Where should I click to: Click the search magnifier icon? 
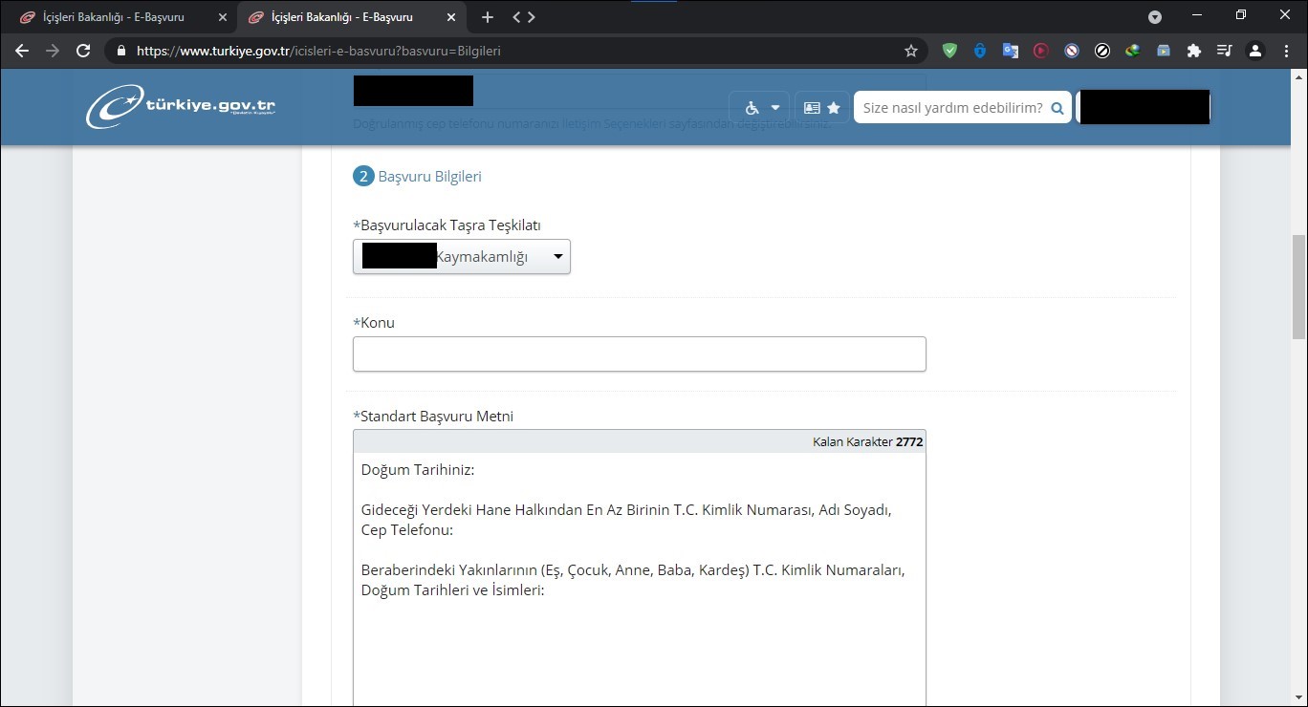coord(1057,108)
